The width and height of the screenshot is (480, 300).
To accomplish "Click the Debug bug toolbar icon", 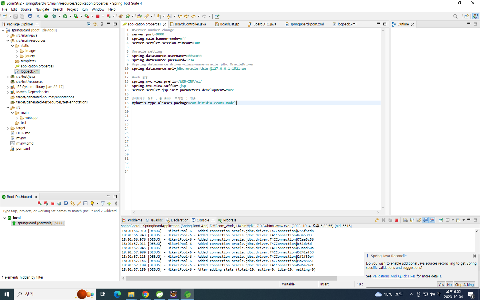I will point(54,16).
